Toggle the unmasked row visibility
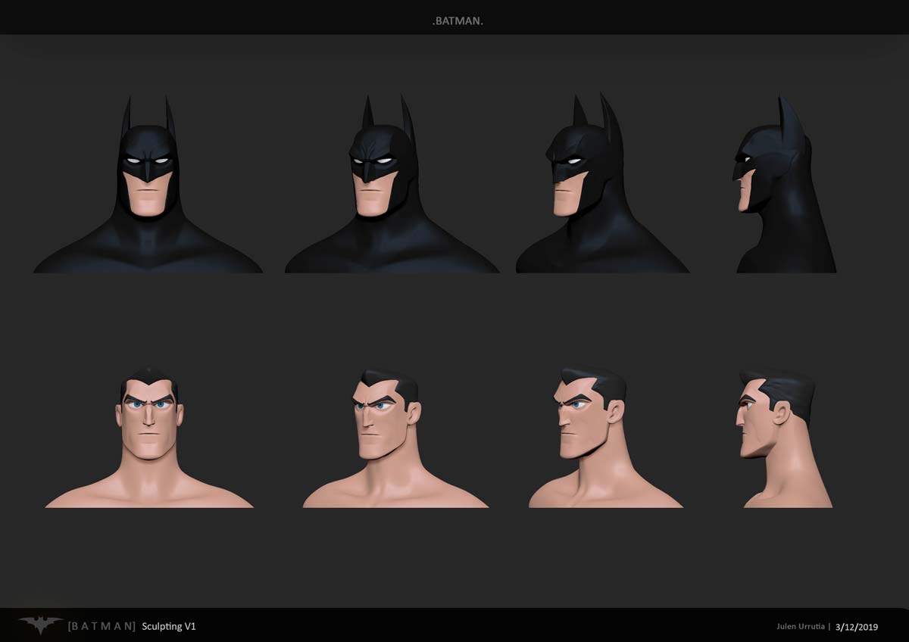The height and width of the screenshot is (642, 909). [x=454, y=432]
